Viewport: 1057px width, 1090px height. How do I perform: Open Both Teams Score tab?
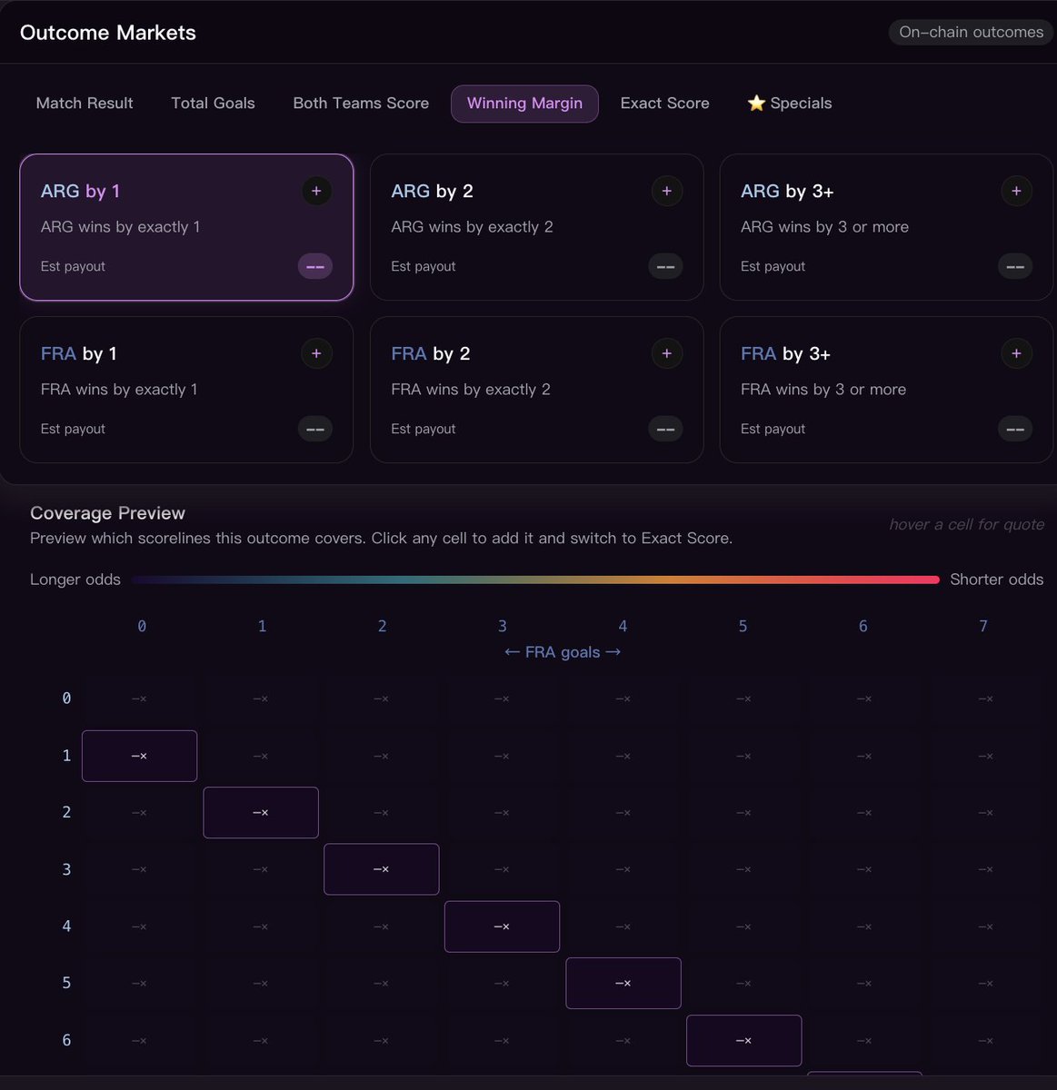[x=361, y=104]
